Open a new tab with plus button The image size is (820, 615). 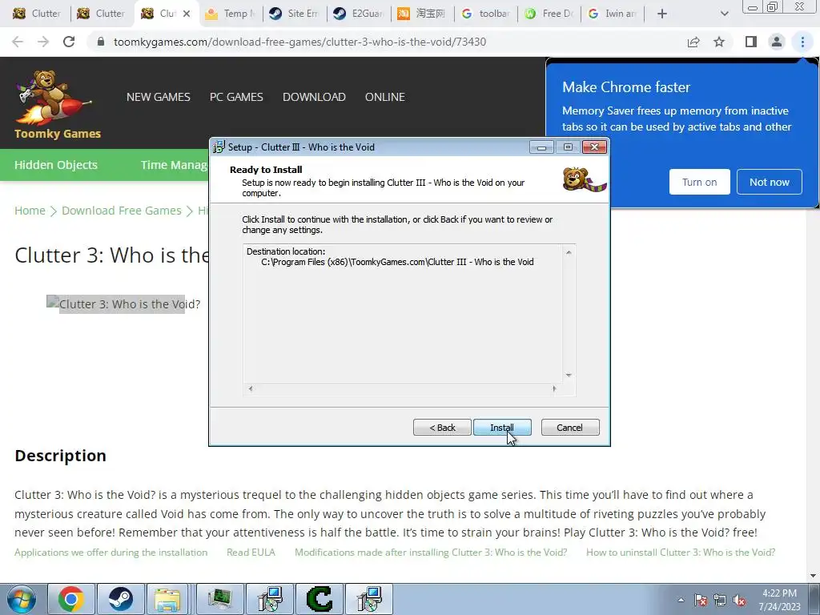[662, 14]
